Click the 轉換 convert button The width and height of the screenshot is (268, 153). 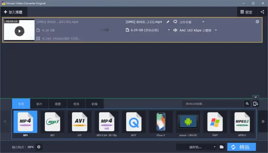click(x=242, y=147)
